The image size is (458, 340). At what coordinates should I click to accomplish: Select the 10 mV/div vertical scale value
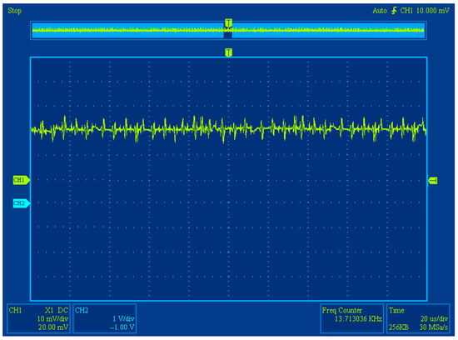pyautogui.click(x=52, y=318)
